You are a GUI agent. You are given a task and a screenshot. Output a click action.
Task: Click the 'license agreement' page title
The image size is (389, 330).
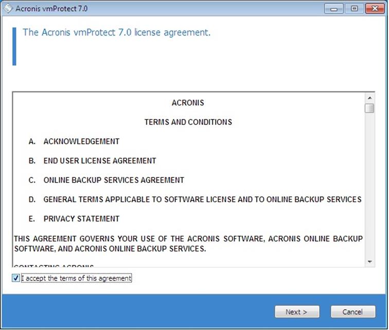click(116, 32)
